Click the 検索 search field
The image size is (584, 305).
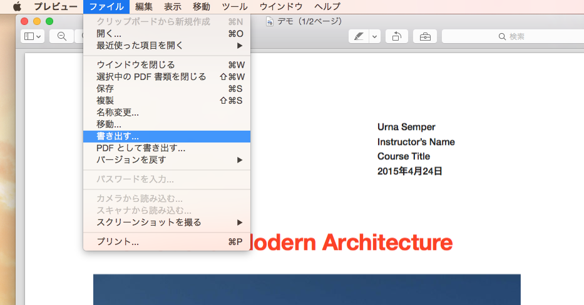(x=513, y=36)
